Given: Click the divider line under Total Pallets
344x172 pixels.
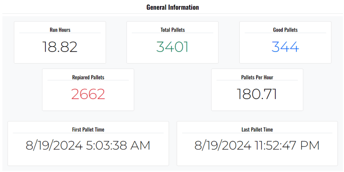Looking at the screenshot, I should click(172, 33).
